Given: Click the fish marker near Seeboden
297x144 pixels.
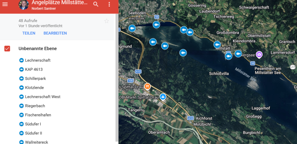Looking at the screenshot, I should click(132, 28).
